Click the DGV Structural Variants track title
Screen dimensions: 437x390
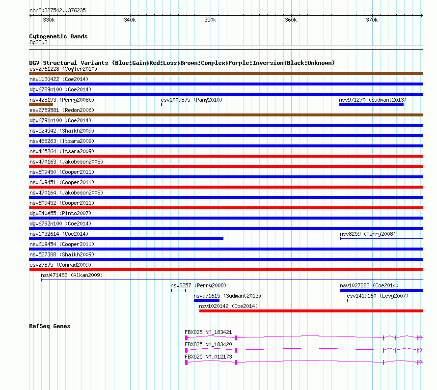[x=182, y=63]
